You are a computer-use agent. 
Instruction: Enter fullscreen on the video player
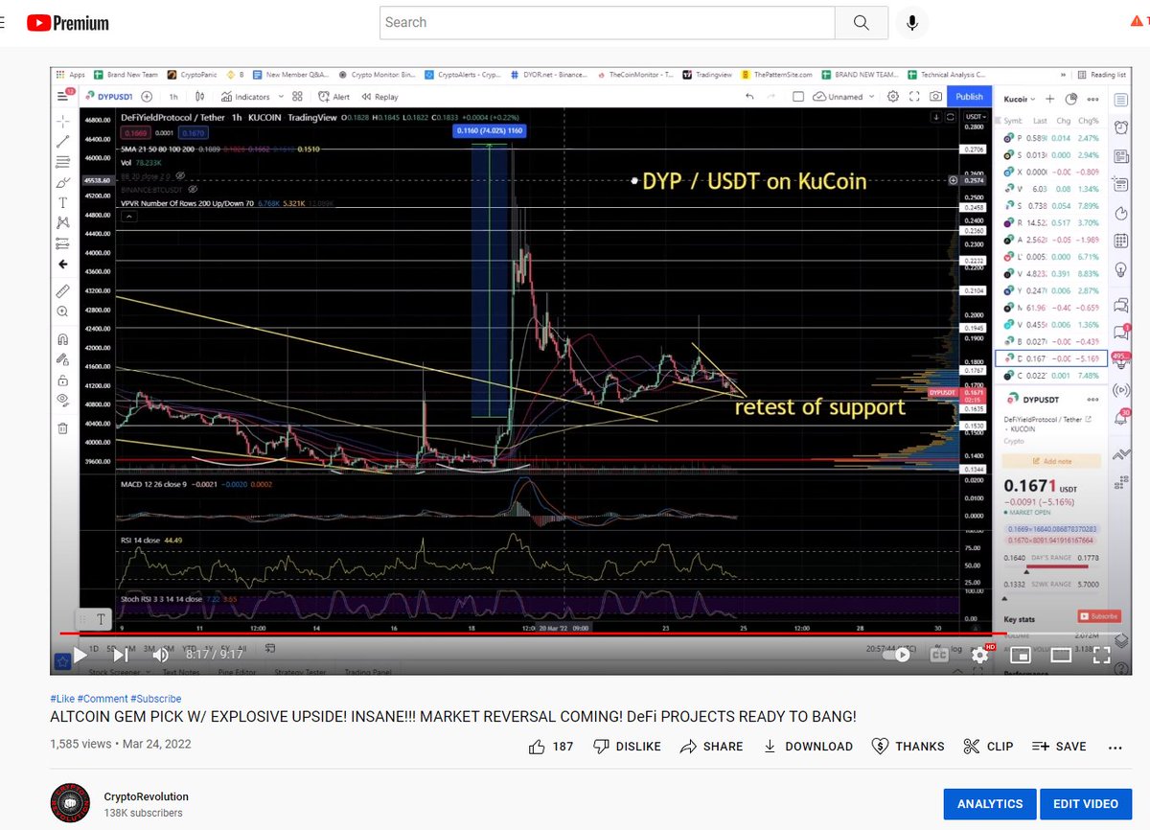point(1101,656)
